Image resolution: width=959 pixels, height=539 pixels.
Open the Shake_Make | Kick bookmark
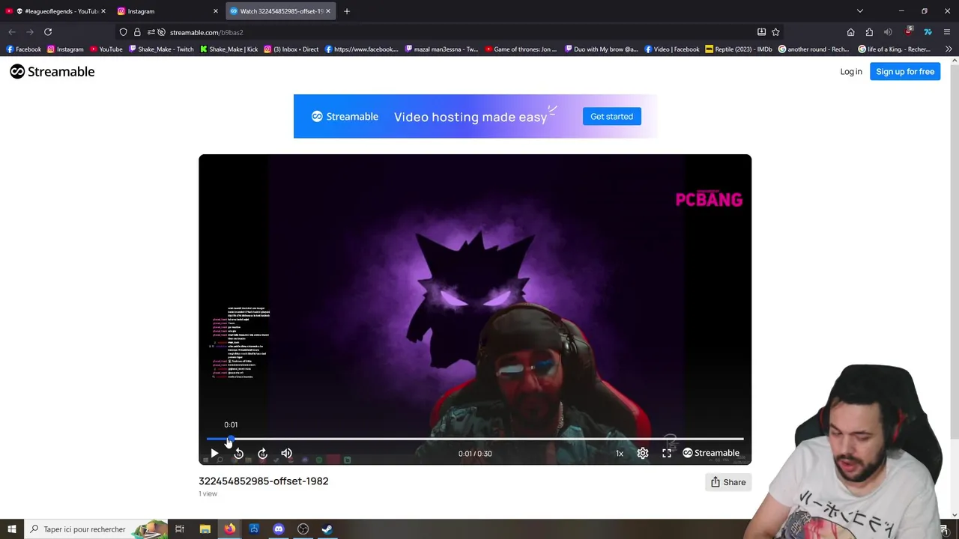(229, 49)
